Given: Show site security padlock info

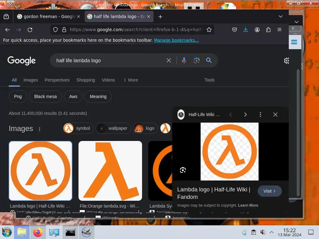Looking at the screenshot, I should (64, 30).
